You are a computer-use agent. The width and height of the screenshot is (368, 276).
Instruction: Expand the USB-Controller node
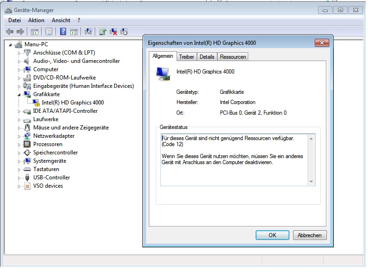(19, 178)
